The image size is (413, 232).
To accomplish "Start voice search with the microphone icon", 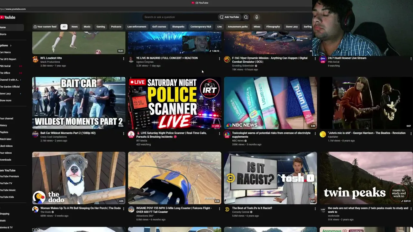I will pyautogui.click(x=257, y=17).
